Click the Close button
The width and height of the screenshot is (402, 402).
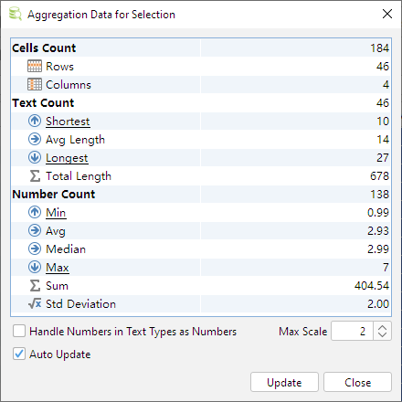(x=357, y=382)
